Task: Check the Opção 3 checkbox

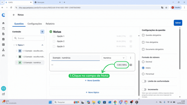Action: tap(54, 46)
